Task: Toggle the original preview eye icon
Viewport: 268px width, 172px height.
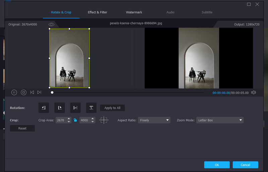Action: point(51,24)
